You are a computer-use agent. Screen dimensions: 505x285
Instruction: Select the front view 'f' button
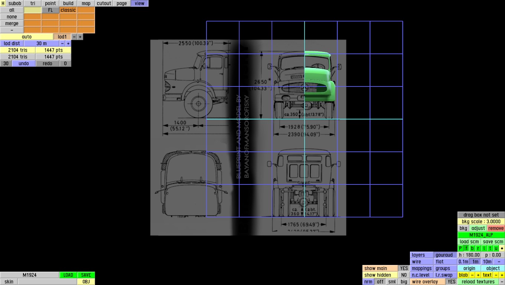coord(466,248)
